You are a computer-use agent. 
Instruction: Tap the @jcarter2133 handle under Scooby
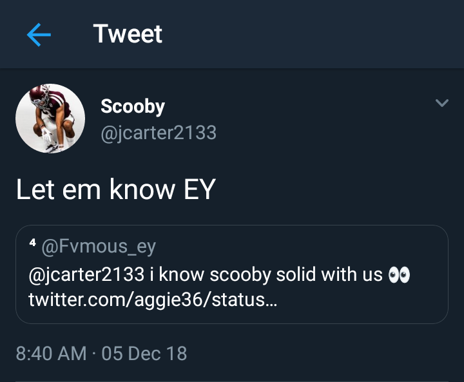[x=158, y=133]
